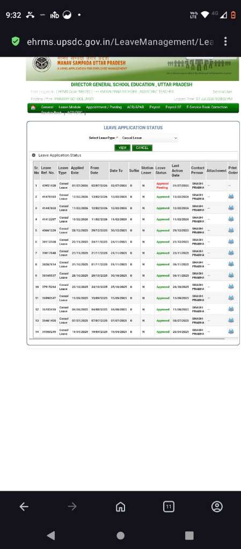Click SHASHI PRABHA contact in row 7
241x549 pixels.
point(198,253)
